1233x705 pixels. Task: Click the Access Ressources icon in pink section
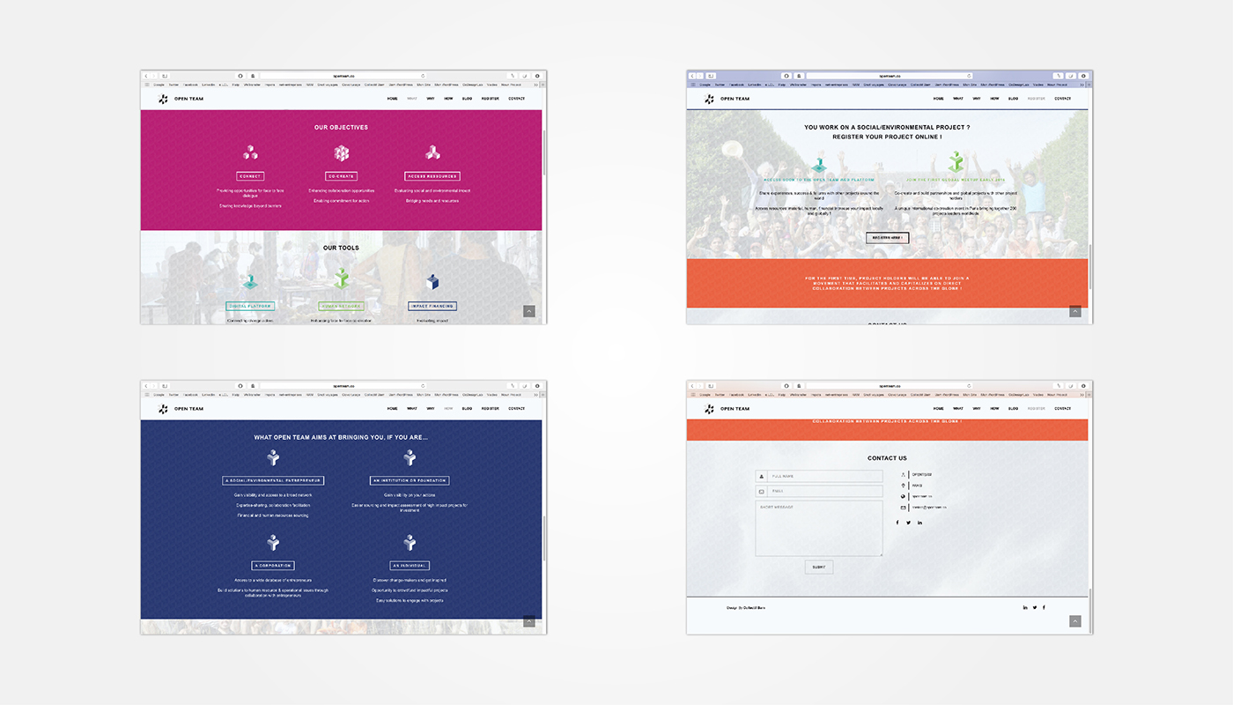point(432,152)
